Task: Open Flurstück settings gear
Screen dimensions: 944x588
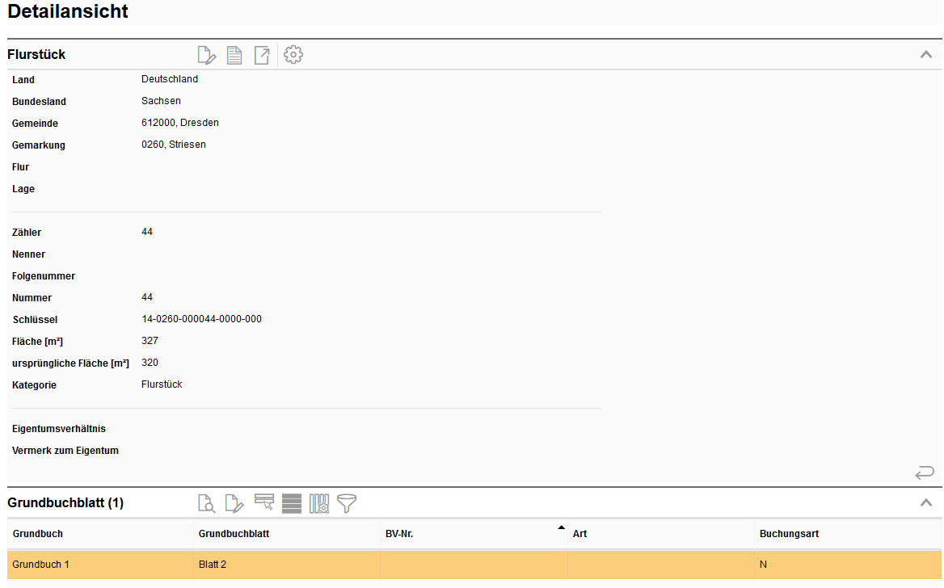Action: click(x=293, y=55)
